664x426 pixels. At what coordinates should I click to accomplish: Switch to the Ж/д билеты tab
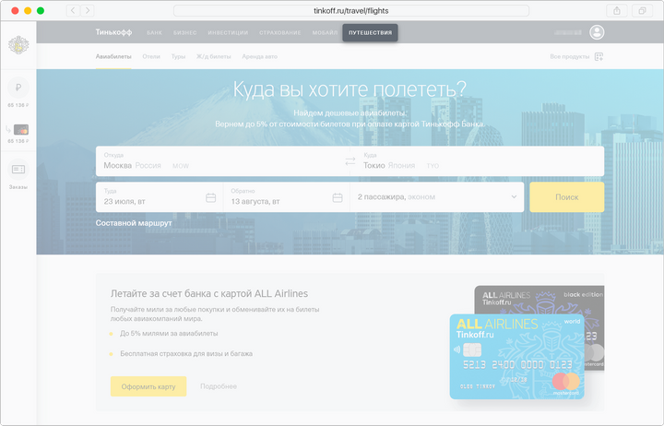(214, 56)
